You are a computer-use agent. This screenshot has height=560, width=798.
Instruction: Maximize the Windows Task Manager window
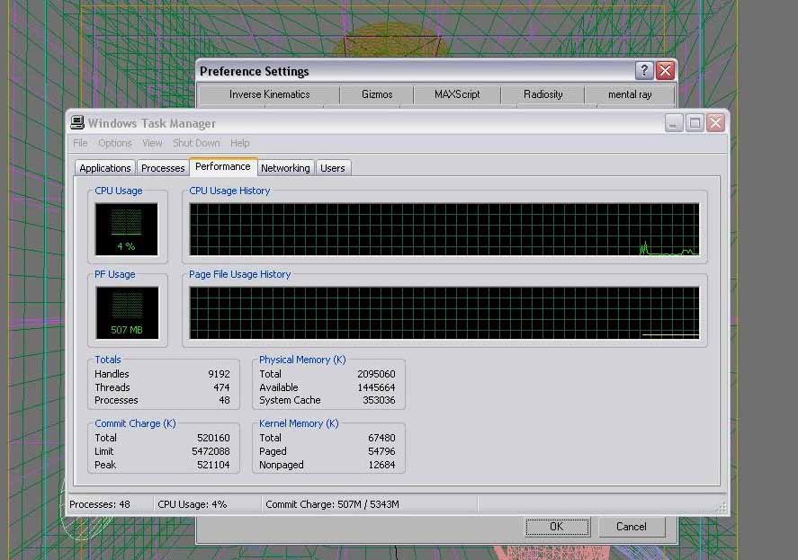pyautogui.click(x=695, y=123)
